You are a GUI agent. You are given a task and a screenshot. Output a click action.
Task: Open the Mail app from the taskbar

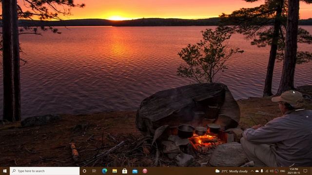(135, 171)
